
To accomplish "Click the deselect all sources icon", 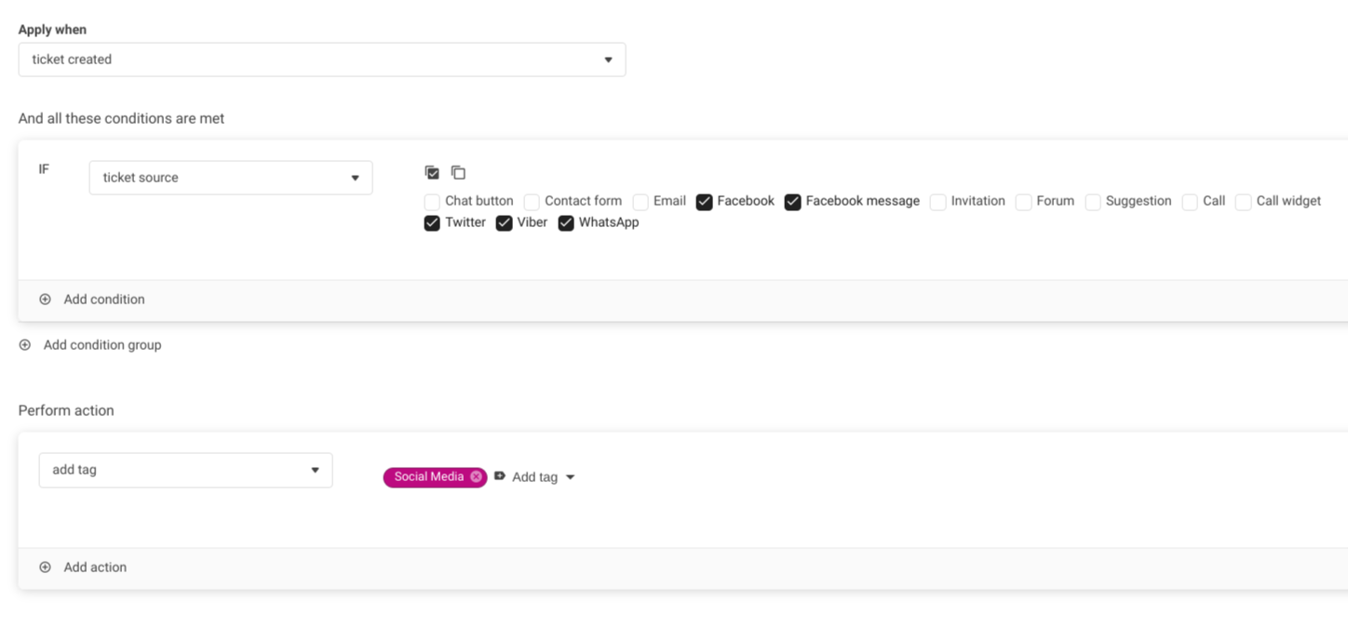I will 458,172.
